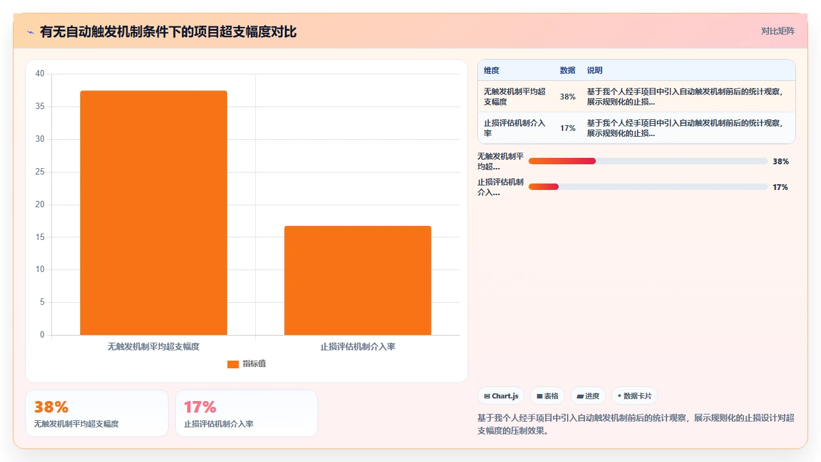This screenshot has height=462, width=821.
Task: Click the 无触发机制平均超支幅度 axis label
Action: point(153,346)
